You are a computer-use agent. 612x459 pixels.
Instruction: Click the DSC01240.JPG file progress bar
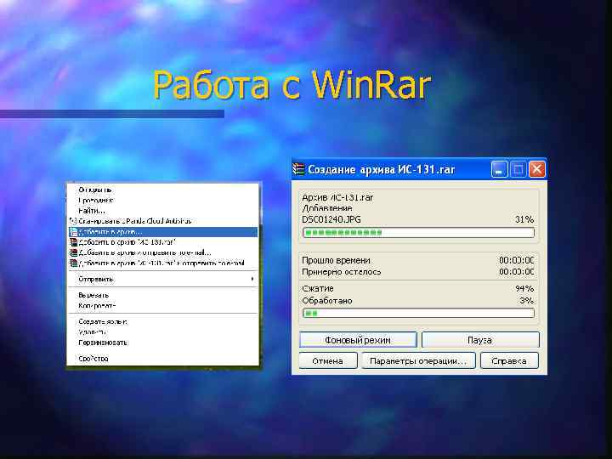[x=418, y=233]
